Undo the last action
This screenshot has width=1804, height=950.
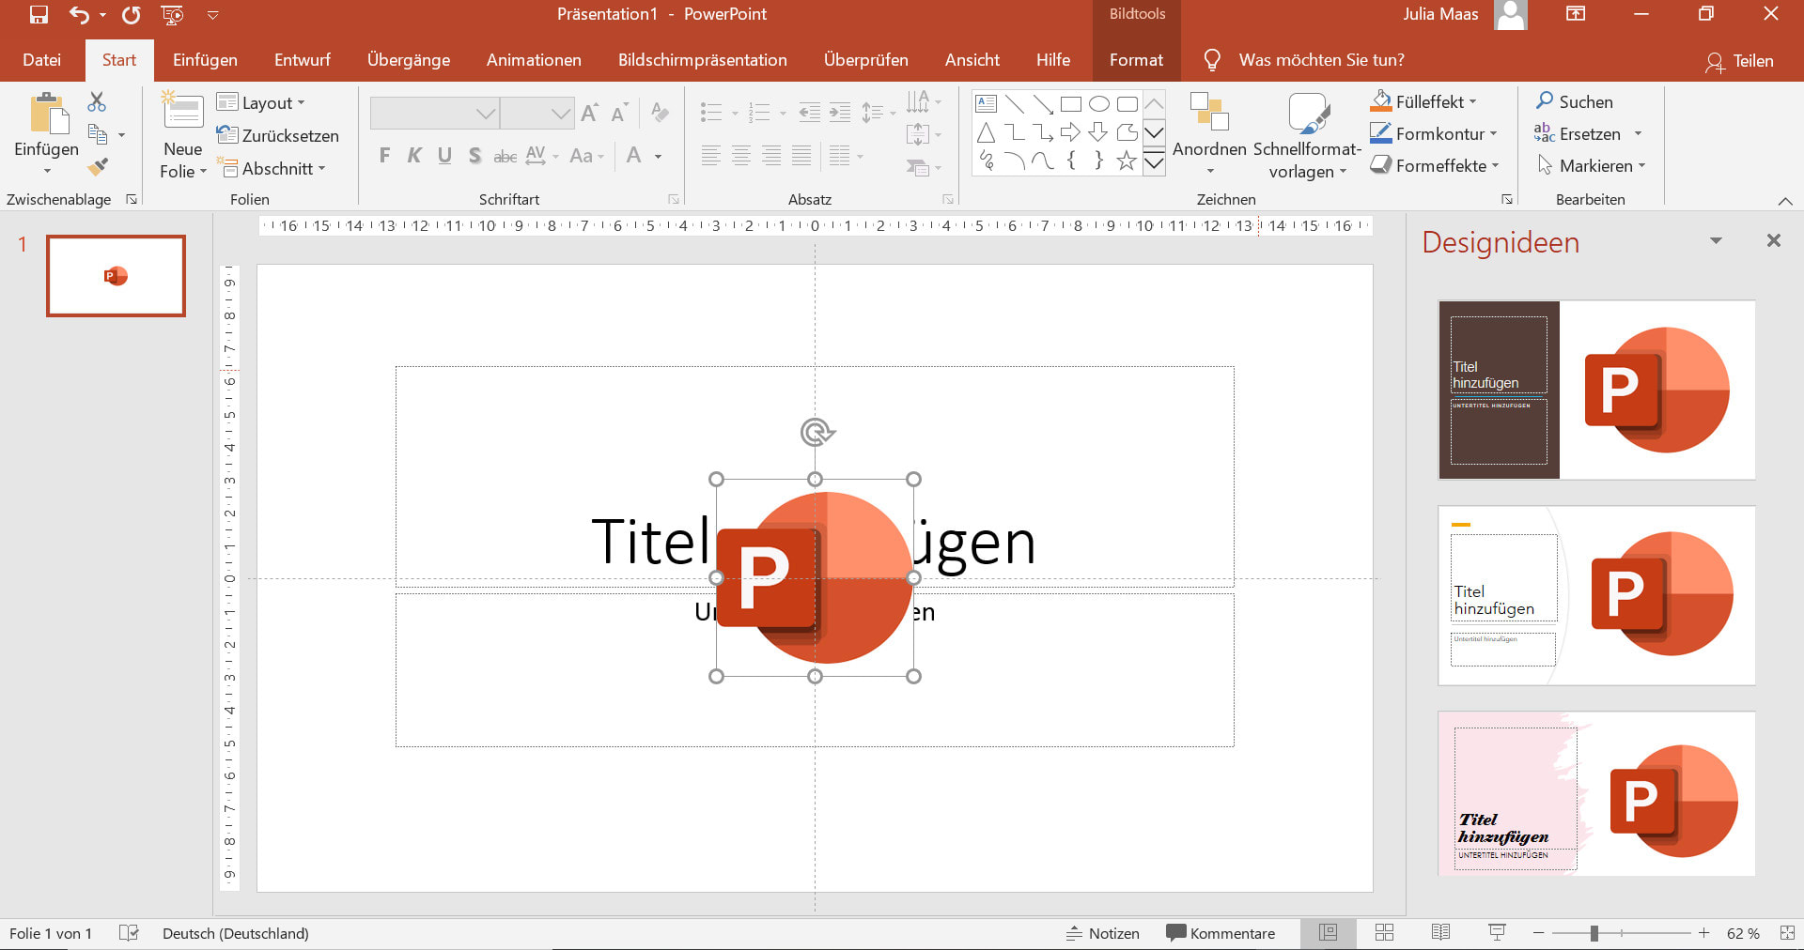click(79, 14)
